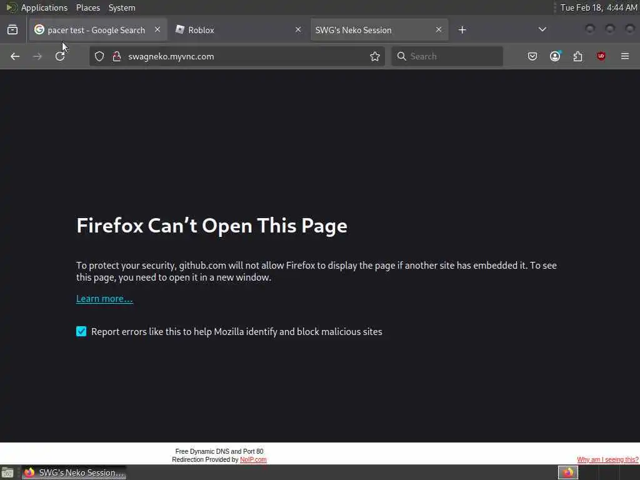The width and height of the screenshot is (640, 480).
Task: Click the Roblox tab favicon
Action: pyautogui.click(x=179, y=29)
